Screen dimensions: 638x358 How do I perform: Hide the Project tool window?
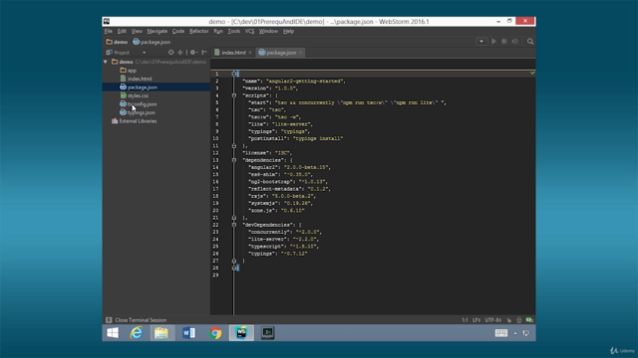point(203,53)
